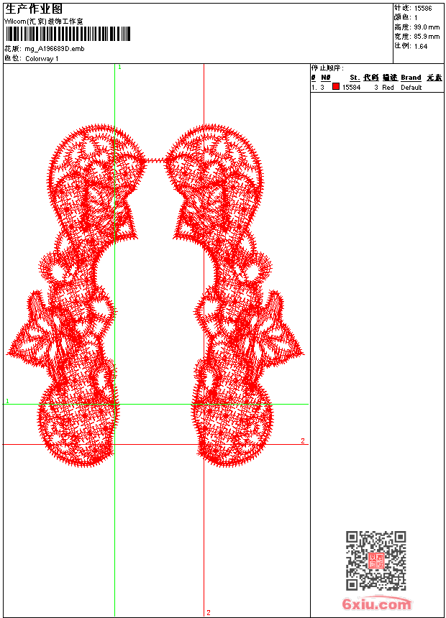Click the Default brand cell
The width and height of the screenshot is (446, 618).
click(411, 88)
